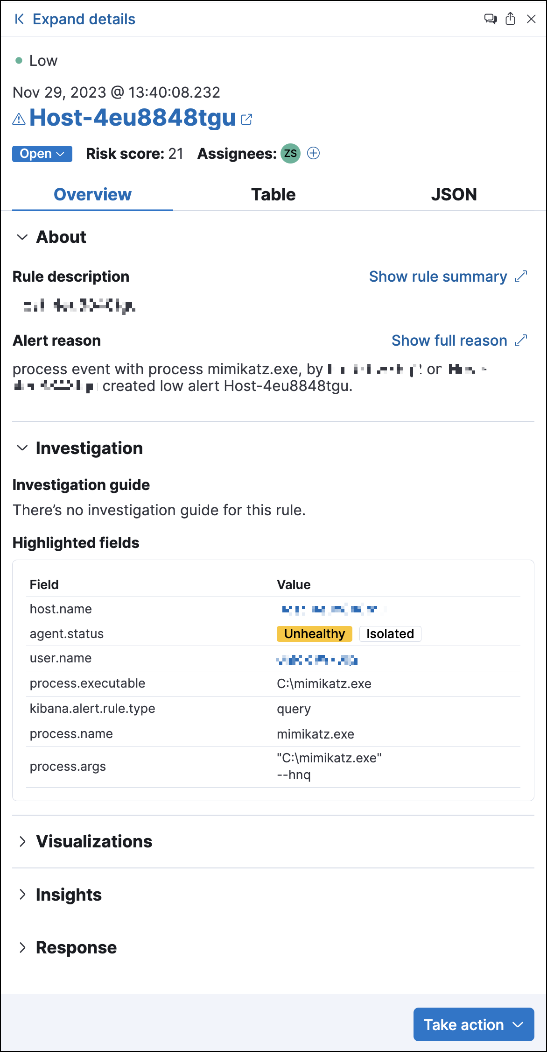Collapse the Investigation section
Image resolution: width=547 pixels, height=1052 pixels.
pyautogui.click(x=22, y=448)
